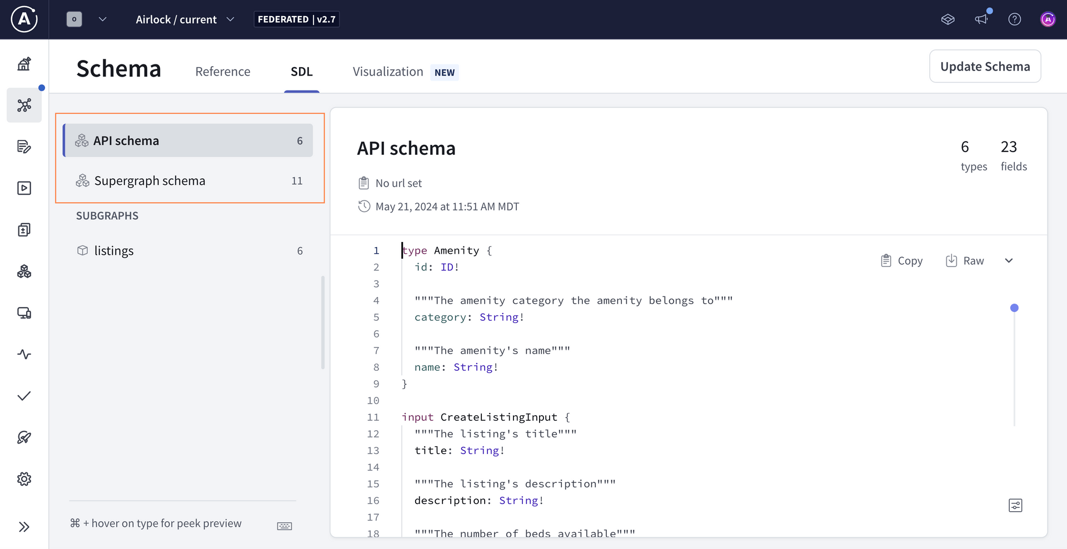Open Launches via the rocket icon
The width and height of the screenshot is (1067, 549).
pos(24,437)
